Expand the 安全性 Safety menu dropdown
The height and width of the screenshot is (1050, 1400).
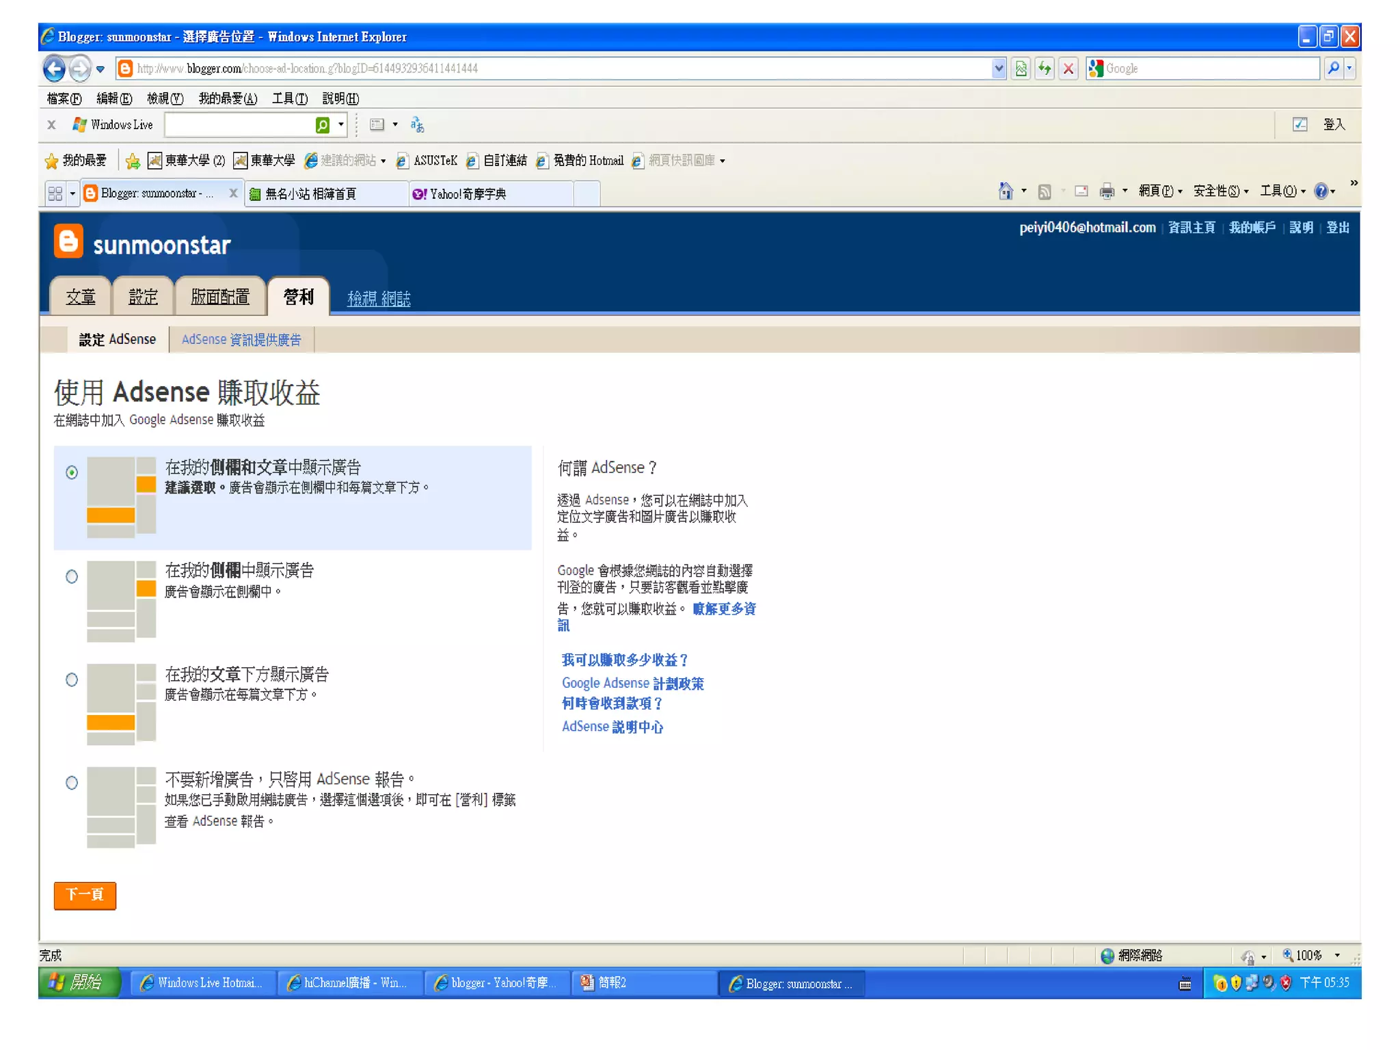tap(1221, 191)
